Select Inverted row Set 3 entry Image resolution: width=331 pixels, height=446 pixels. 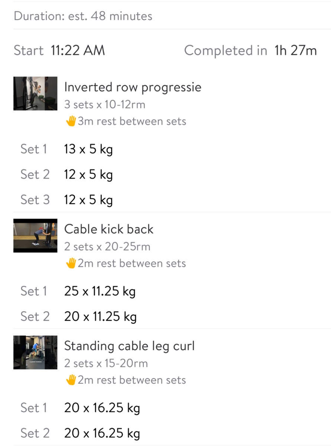pyautogui.click(x=88, y=200)
